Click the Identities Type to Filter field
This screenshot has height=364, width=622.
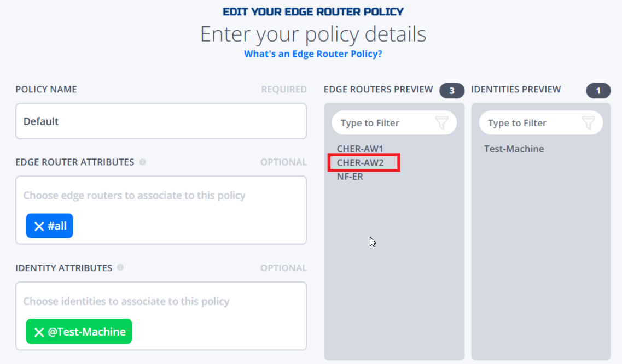click(540, 122)
